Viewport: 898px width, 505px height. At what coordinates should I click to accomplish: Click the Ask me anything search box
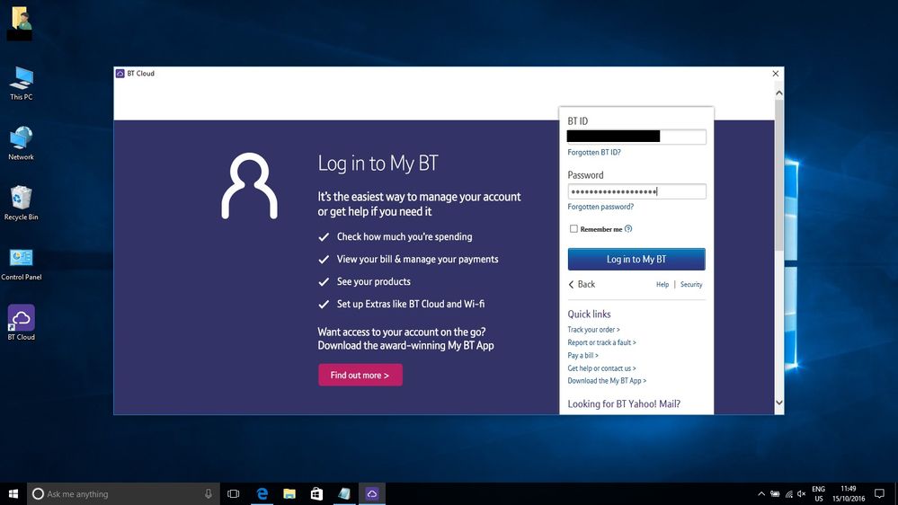(x=123, y=493)
